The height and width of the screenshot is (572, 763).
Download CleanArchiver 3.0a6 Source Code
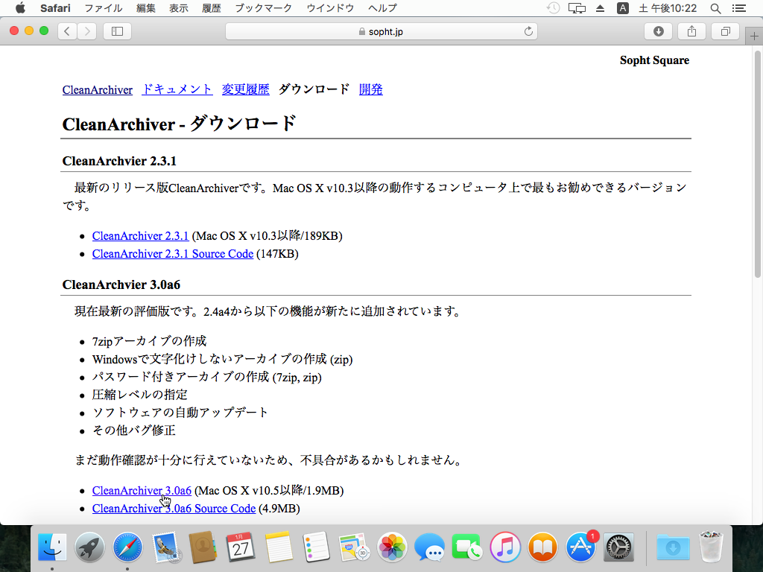point(174,509)
